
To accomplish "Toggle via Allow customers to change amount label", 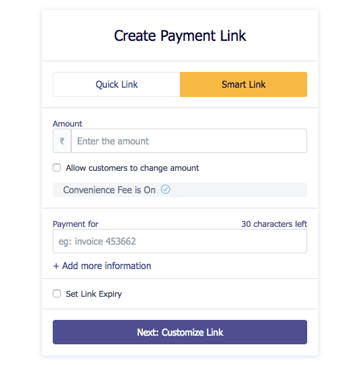I will coord(132,168).
